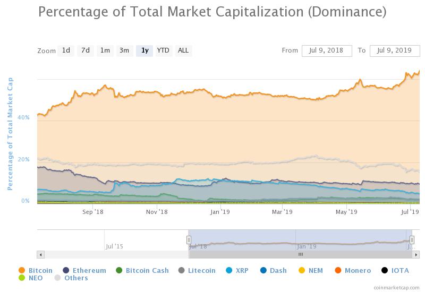
Task: Click the navigator's left range handle
Action: click(189, 240)
